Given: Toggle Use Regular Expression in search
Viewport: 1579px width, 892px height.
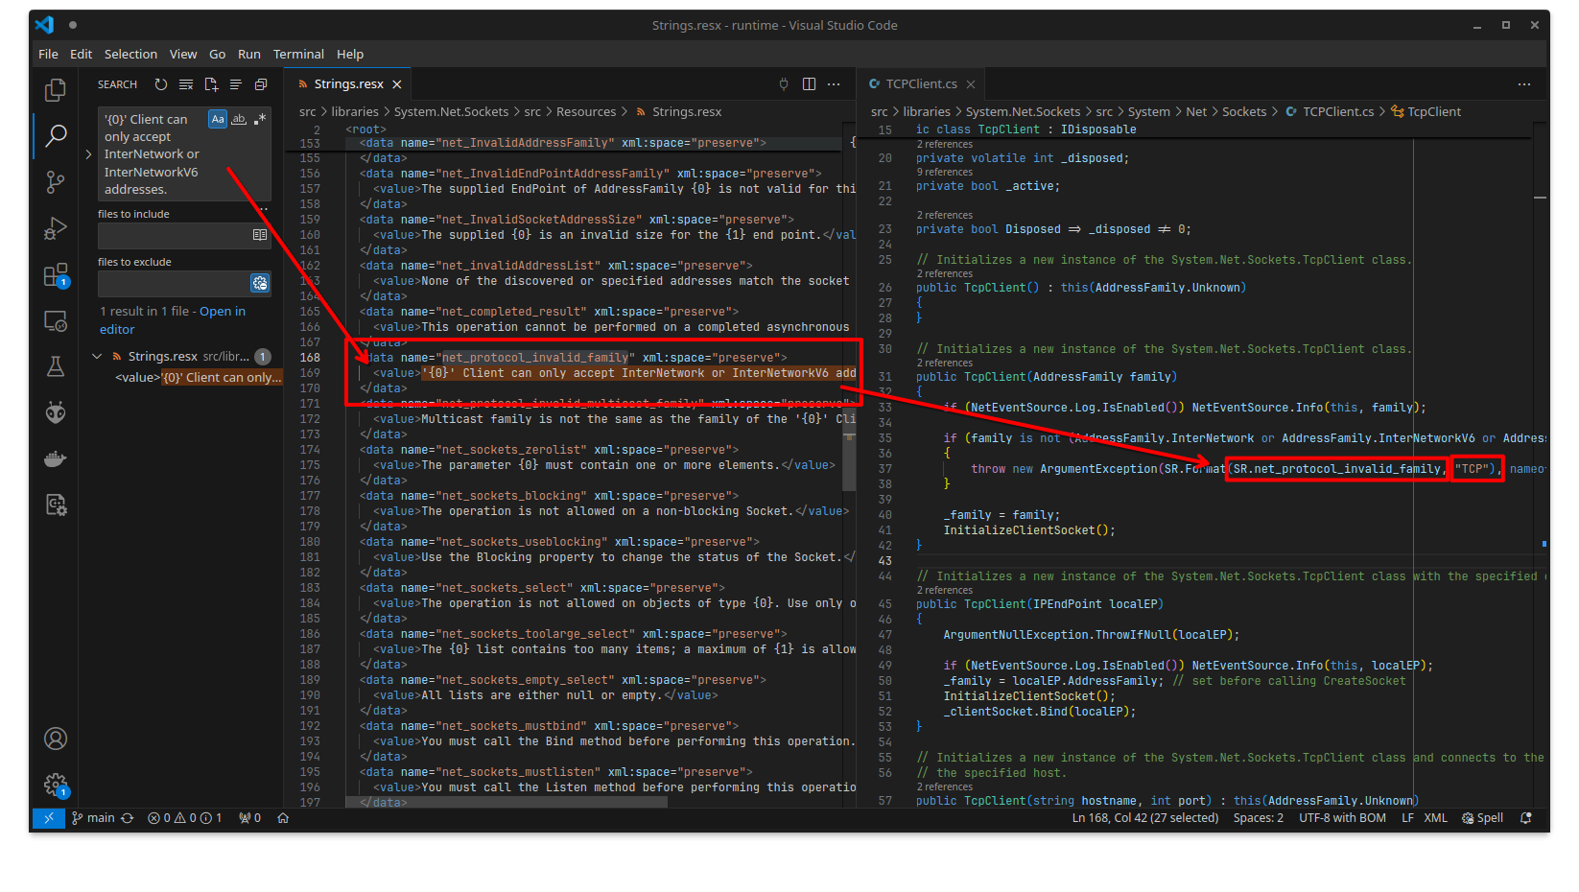Looking at the screenshot, I should (x=260, y=119).
